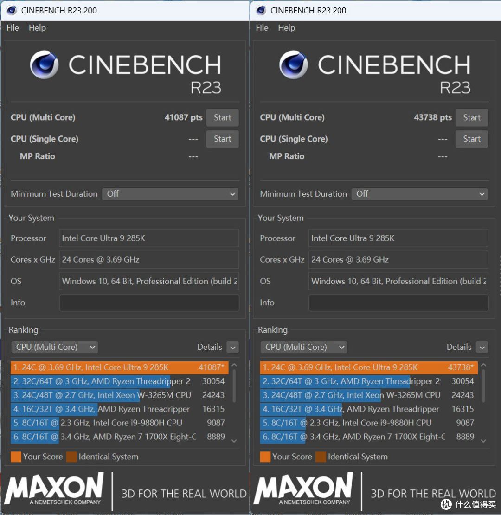Start the Multi Core test in right window
This screenshot has width=501, height=515.
[x=471, y=117]
